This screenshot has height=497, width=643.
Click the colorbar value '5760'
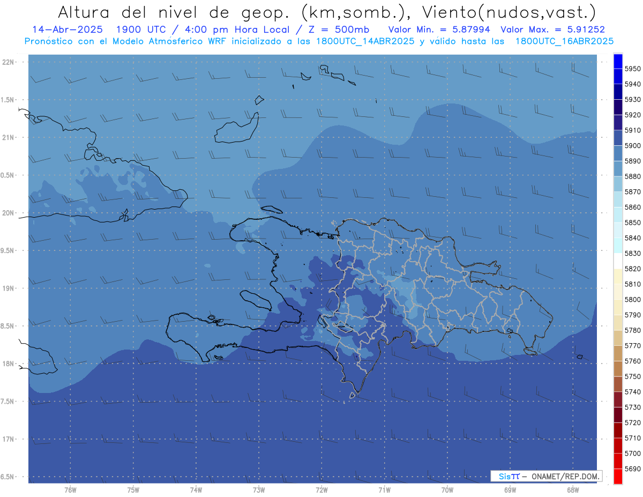point(632,361)
